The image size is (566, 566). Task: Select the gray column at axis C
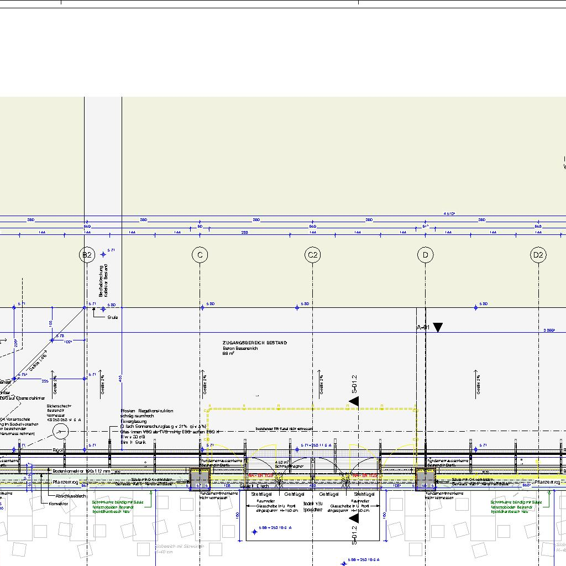(198, 479)
